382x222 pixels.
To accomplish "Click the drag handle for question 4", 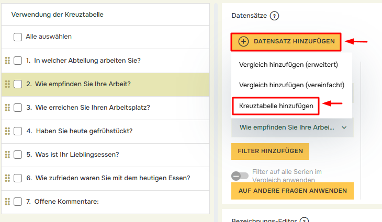I will (7, 131).
